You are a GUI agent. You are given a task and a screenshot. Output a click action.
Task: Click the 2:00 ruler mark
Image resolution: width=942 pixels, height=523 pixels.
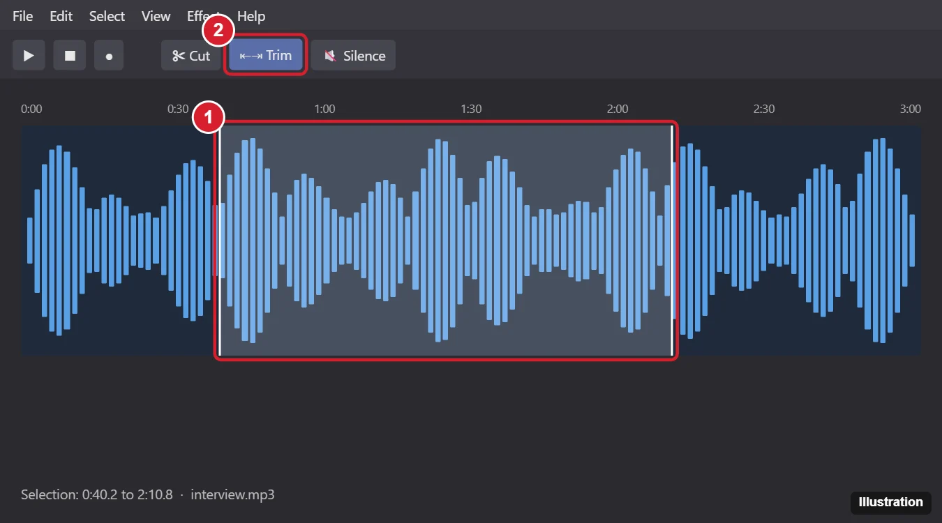pyautogui.click(x=618, y=109)
